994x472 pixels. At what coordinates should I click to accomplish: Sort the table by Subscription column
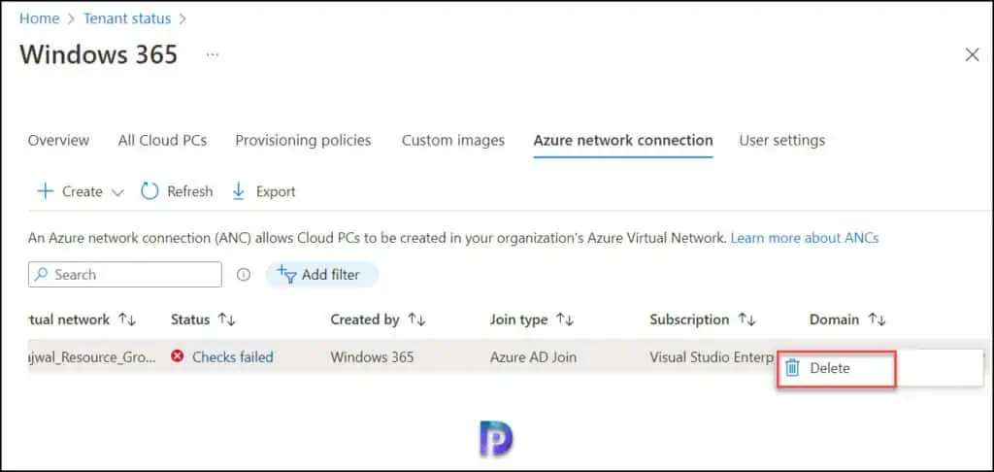(746, 320)
